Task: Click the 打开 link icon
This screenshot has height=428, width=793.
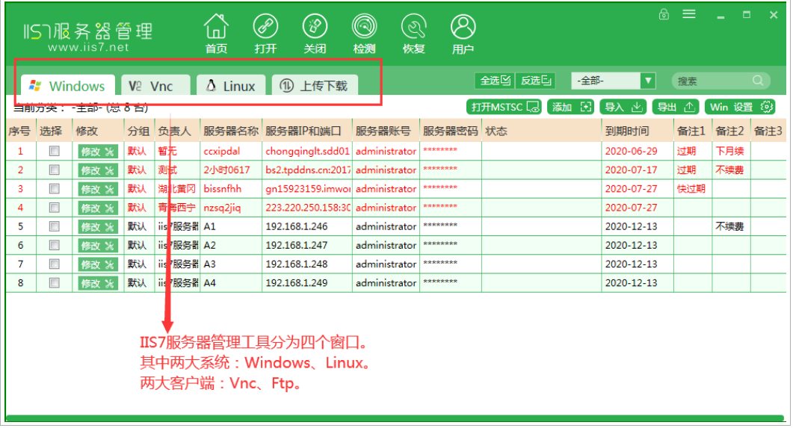Action: tap(265, 34)
